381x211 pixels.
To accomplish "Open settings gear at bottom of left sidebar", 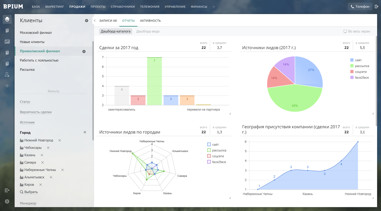I will tap(7, 202).
